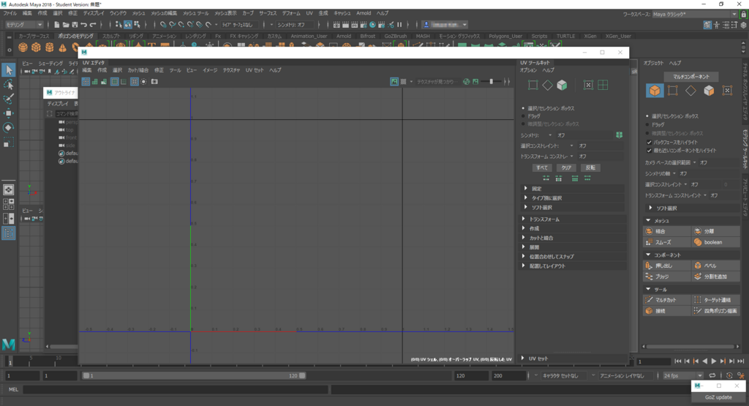Image resolution: width=749 pixels, height=406 pixels.
Task: Open the ワークスペース Maya クラシック dropdown
Action: [695, 15]
